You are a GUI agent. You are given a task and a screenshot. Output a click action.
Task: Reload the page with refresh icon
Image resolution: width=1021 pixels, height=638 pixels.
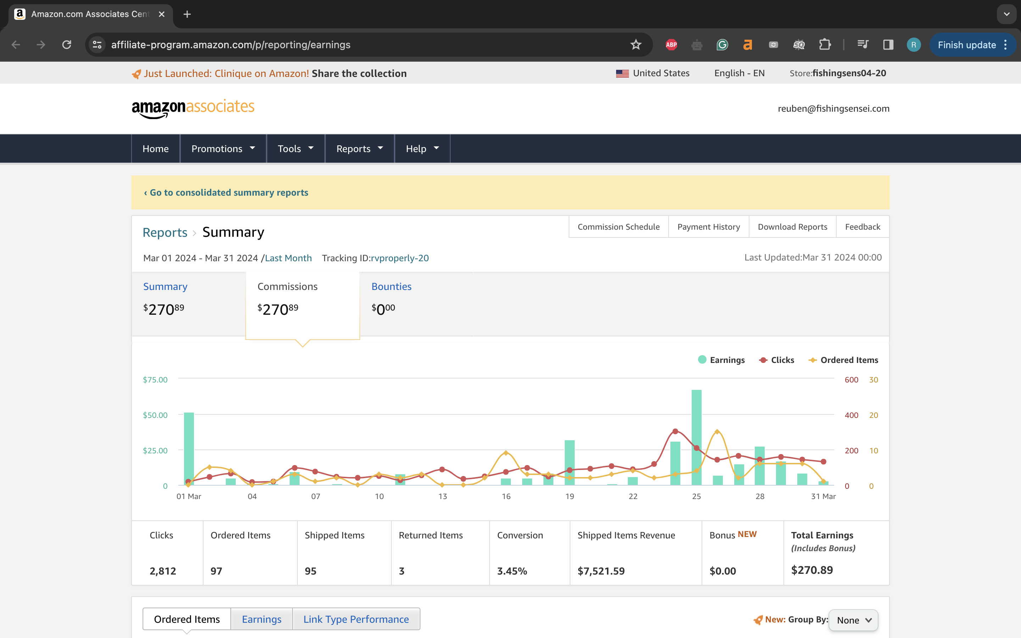67,45
